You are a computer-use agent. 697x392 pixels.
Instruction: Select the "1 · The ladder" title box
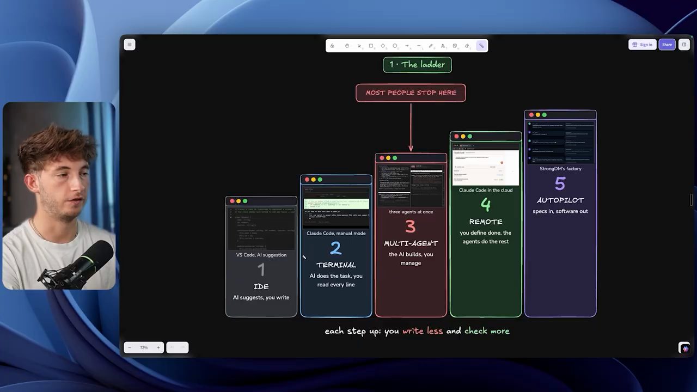417,65
